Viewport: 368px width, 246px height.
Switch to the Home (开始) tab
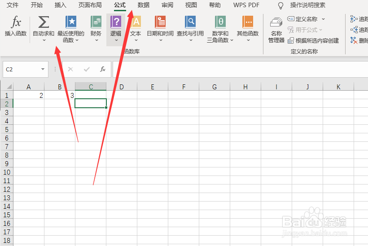[37, 5]
